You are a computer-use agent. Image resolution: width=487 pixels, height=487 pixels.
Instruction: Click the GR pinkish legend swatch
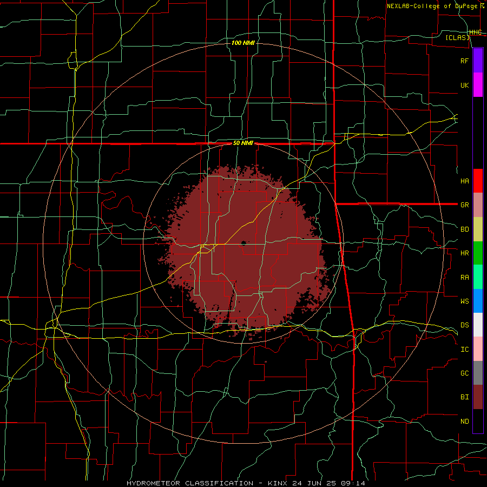click(x=478, y=205)
